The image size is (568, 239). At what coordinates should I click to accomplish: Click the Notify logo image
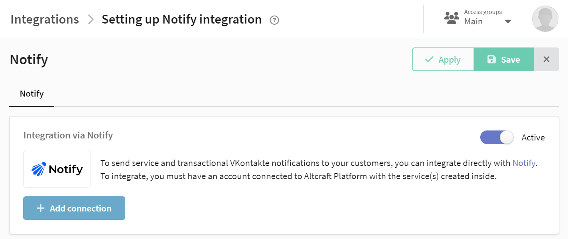(57, 169)
